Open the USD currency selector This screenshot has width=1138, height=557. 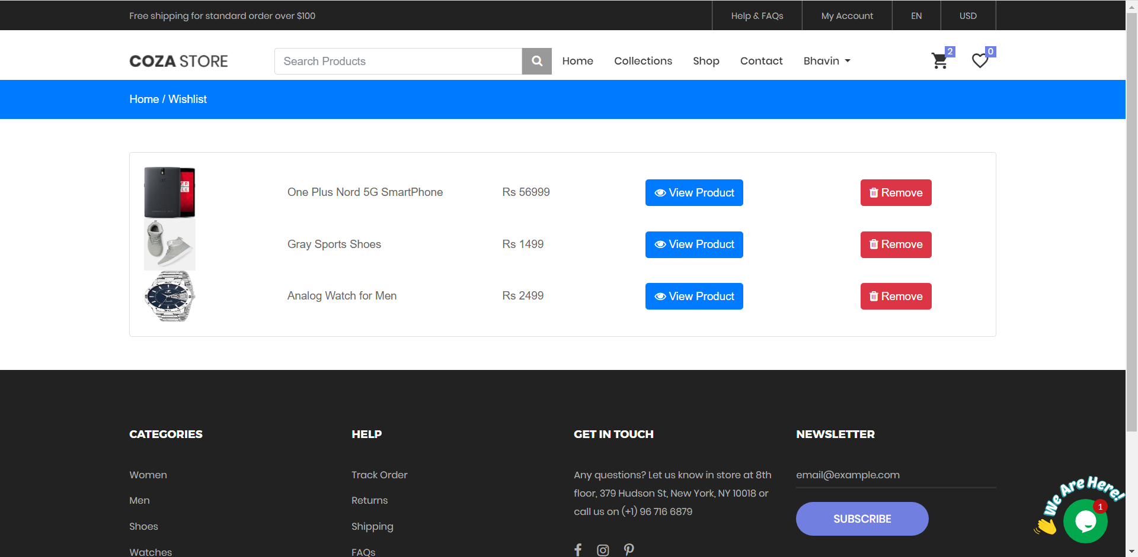tap(968, 15)
